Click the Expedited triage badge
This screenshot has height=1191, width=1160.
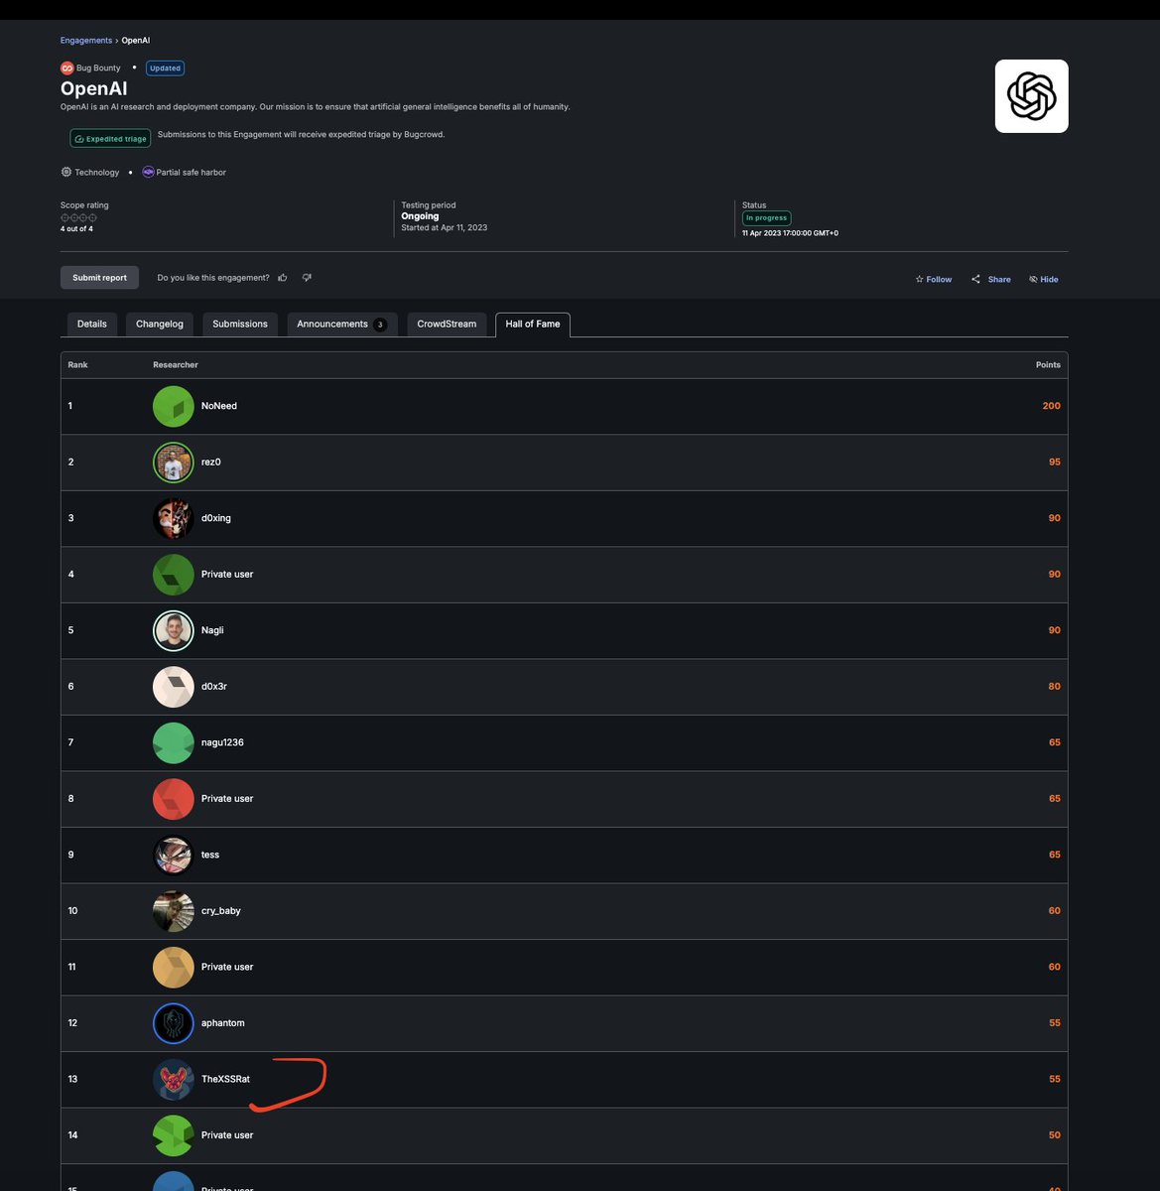coord(110,139)
